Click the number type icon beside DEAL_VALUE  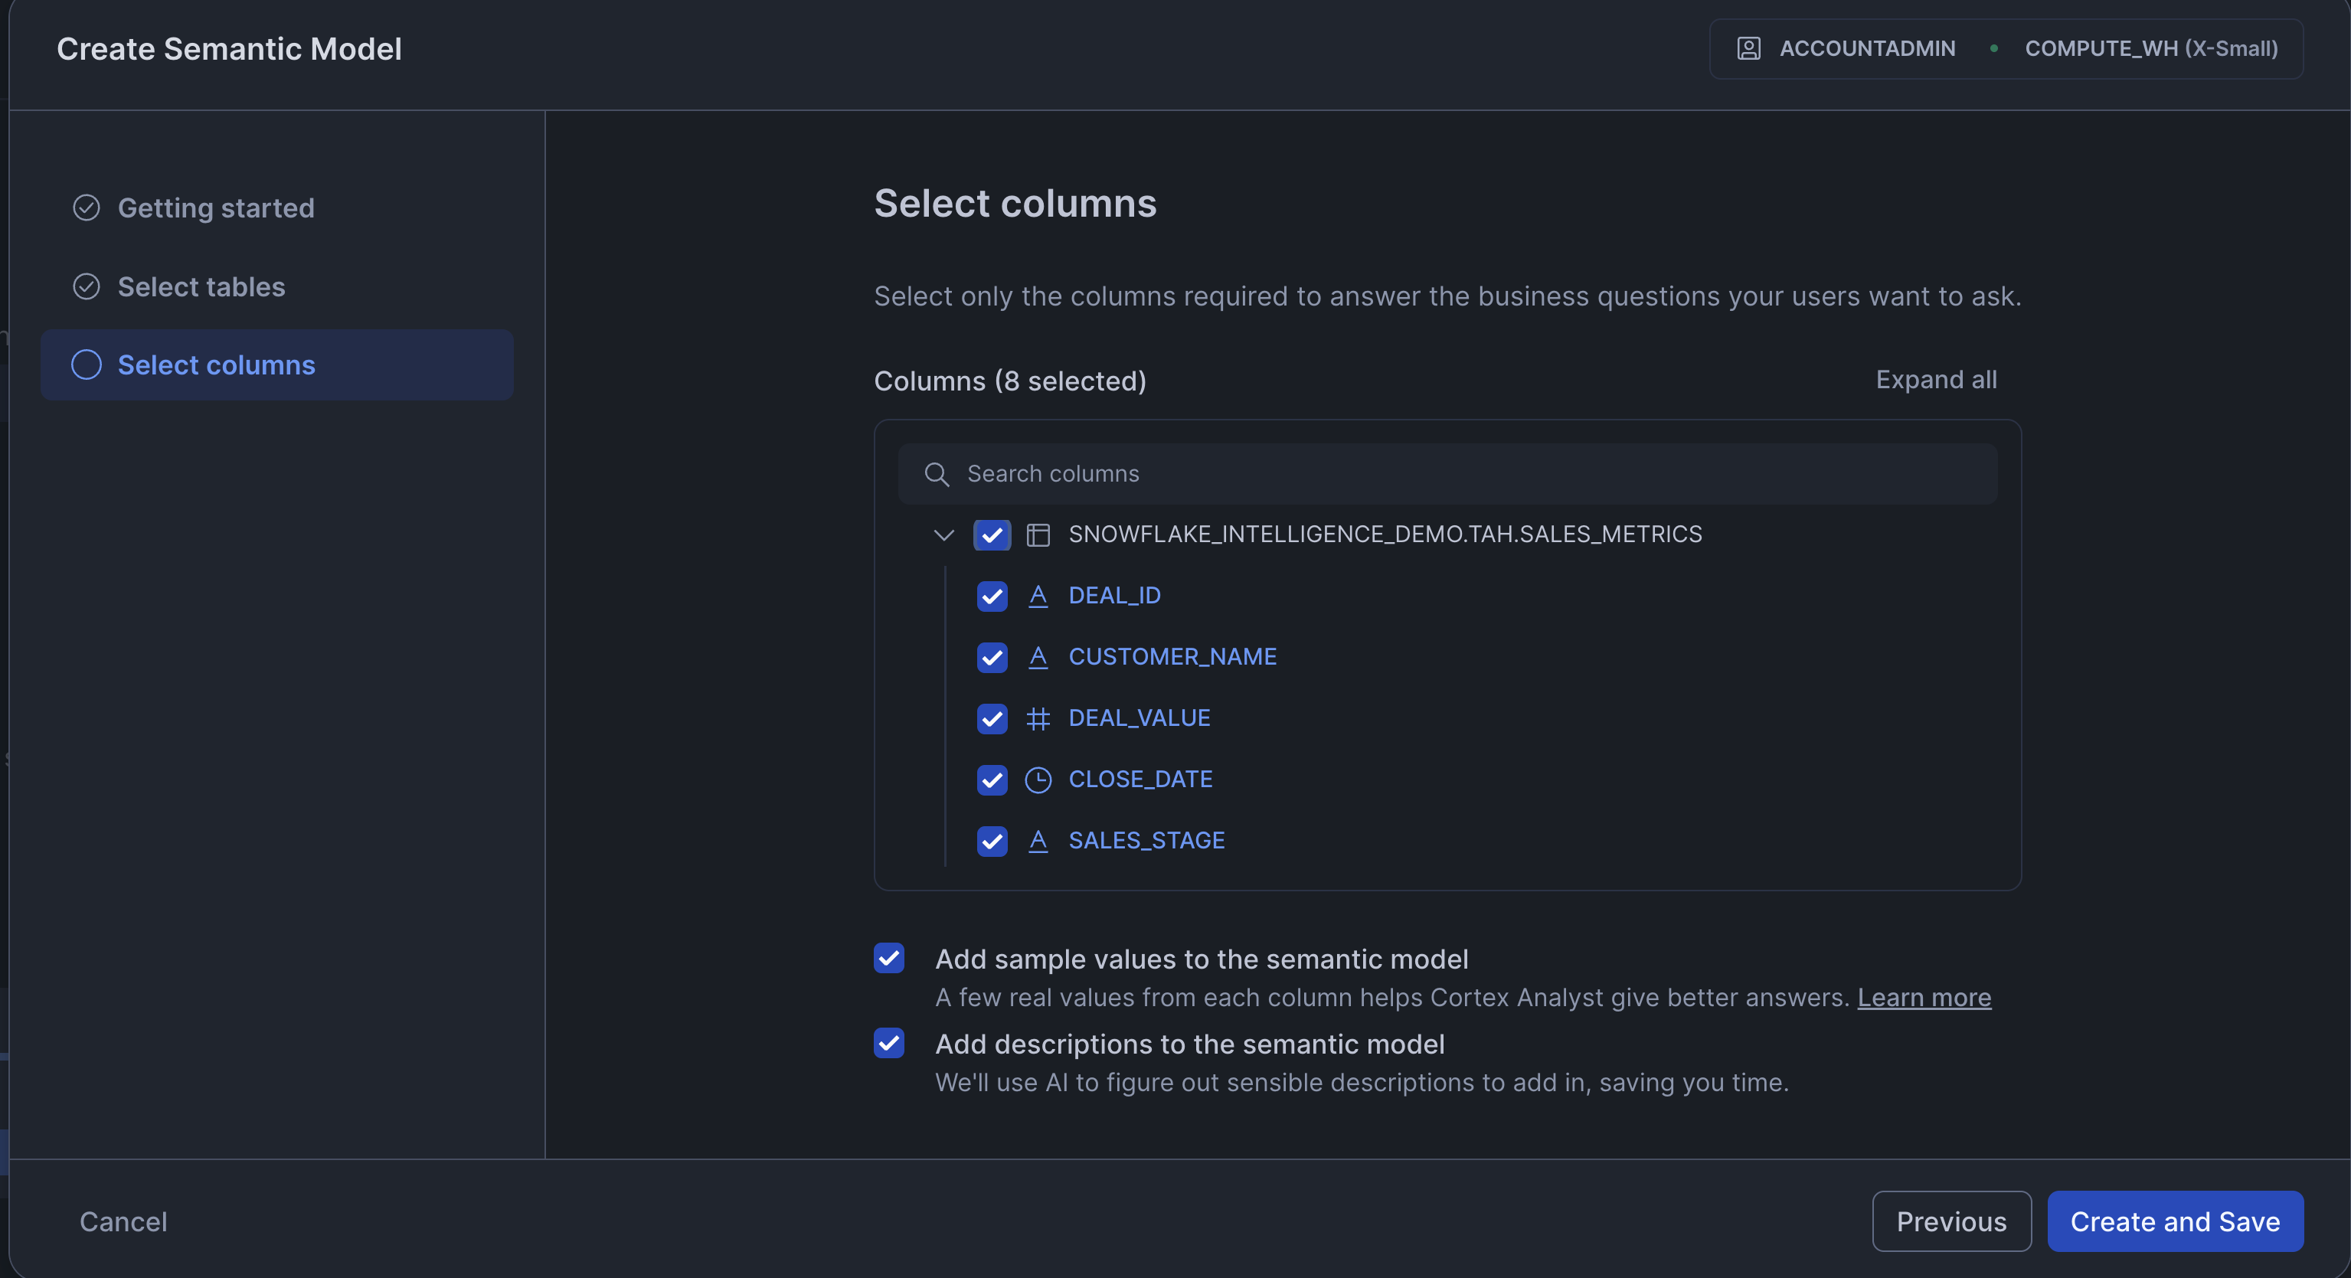tap(1038, 718)
